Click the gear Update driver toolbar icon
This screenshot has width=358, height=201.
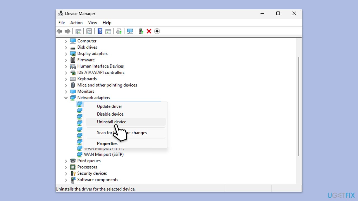point(119,31)
